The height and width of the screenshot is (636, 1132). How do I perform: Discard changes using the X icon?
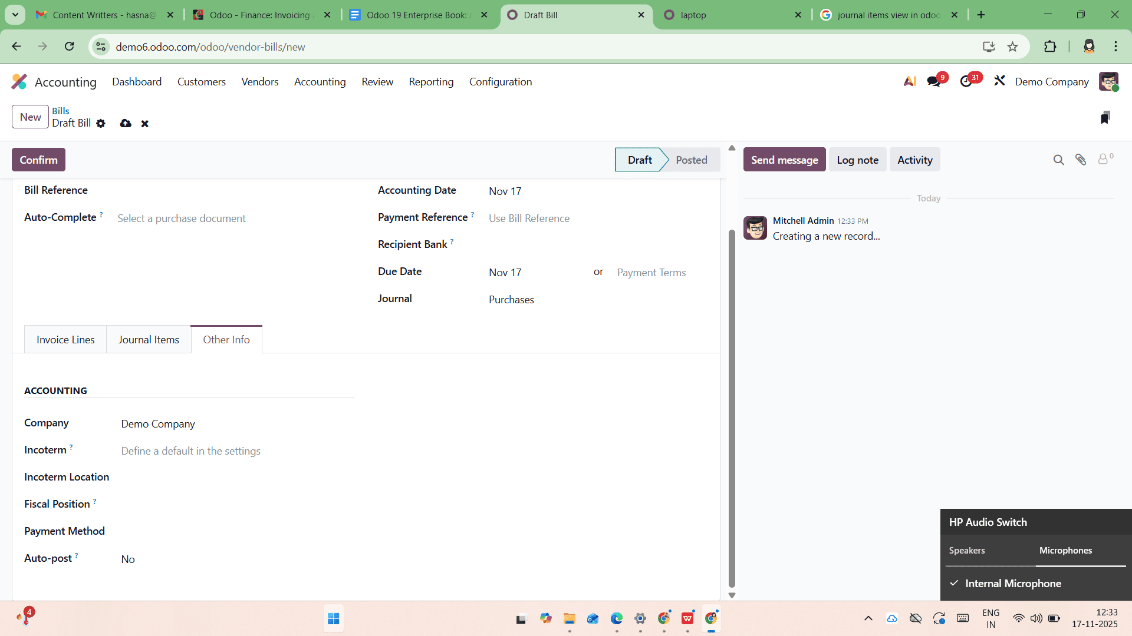pos(144,124)
